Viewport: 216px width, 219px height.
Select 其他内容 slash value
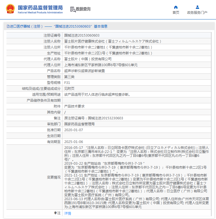pos(65,112)
